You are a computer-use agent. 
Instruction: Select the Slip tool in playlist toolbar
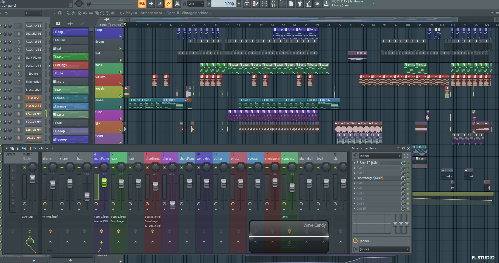tap(91, 13)
